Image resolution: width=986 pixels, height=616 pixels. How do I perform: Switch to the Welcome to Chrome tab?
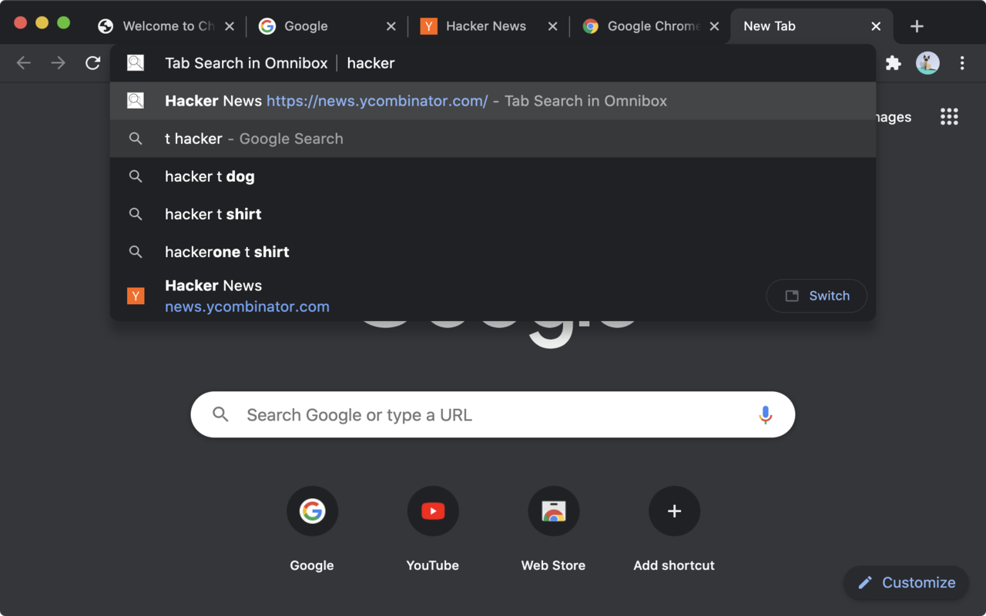(166, 26)
